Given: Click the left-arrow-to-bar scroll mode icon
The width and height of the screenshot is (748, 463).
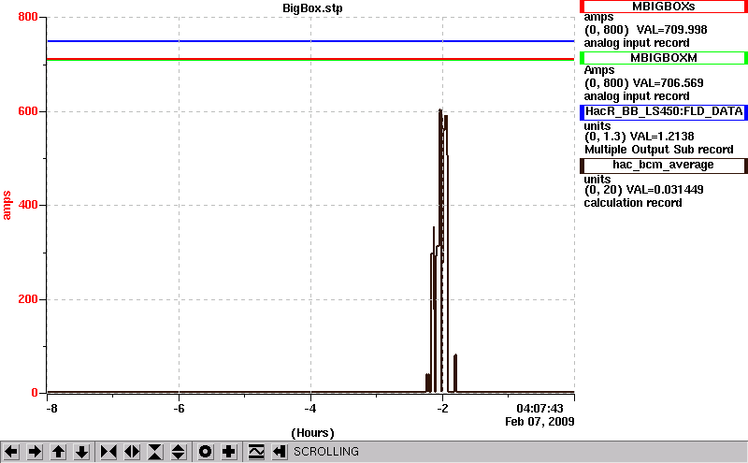Looking at the screenshot, I should 280,452.
